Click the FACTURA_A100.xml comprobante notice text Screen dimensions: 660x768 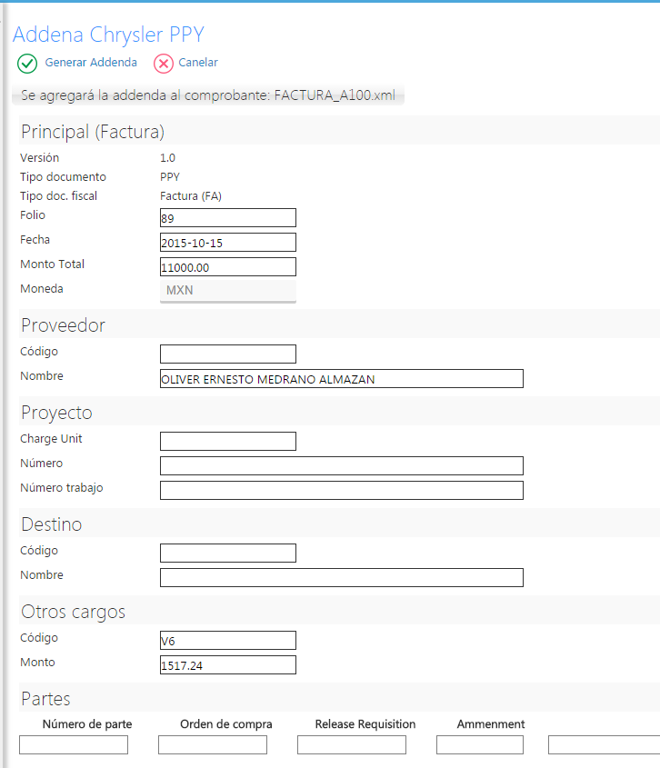pos(208,95)
